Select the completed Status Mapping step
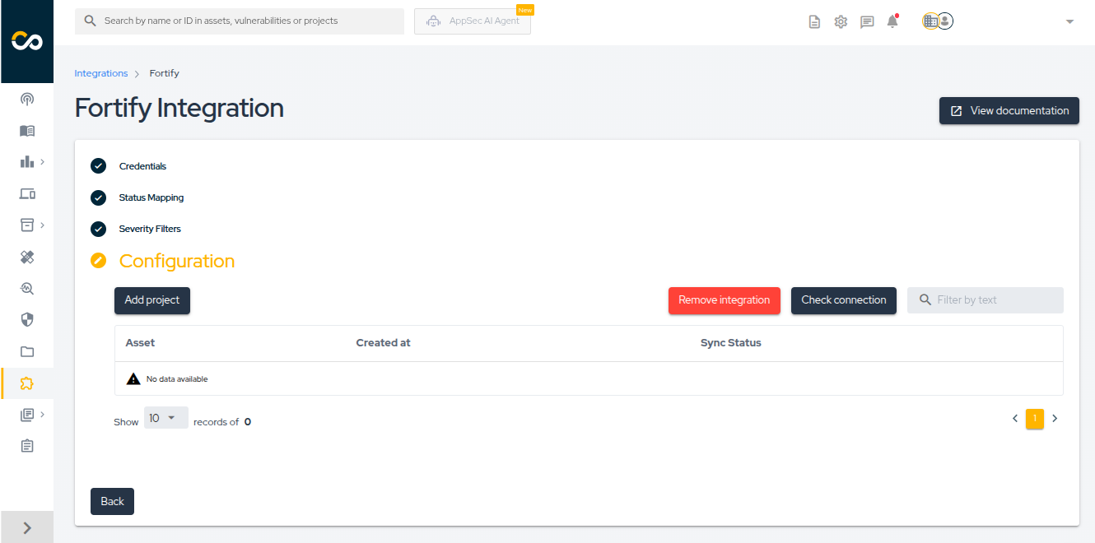This screenshot has height=543, width=1095. coord(151,197)
